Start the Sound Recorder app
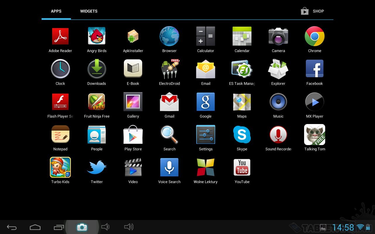Image resolution: width=375 pixels, height=234 pixels. point(278,135)
